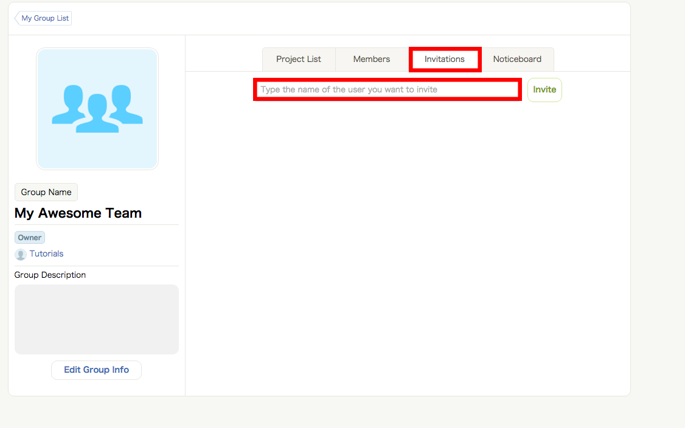
Task: Click the empty group description box
Action: (x=97, y=319)
